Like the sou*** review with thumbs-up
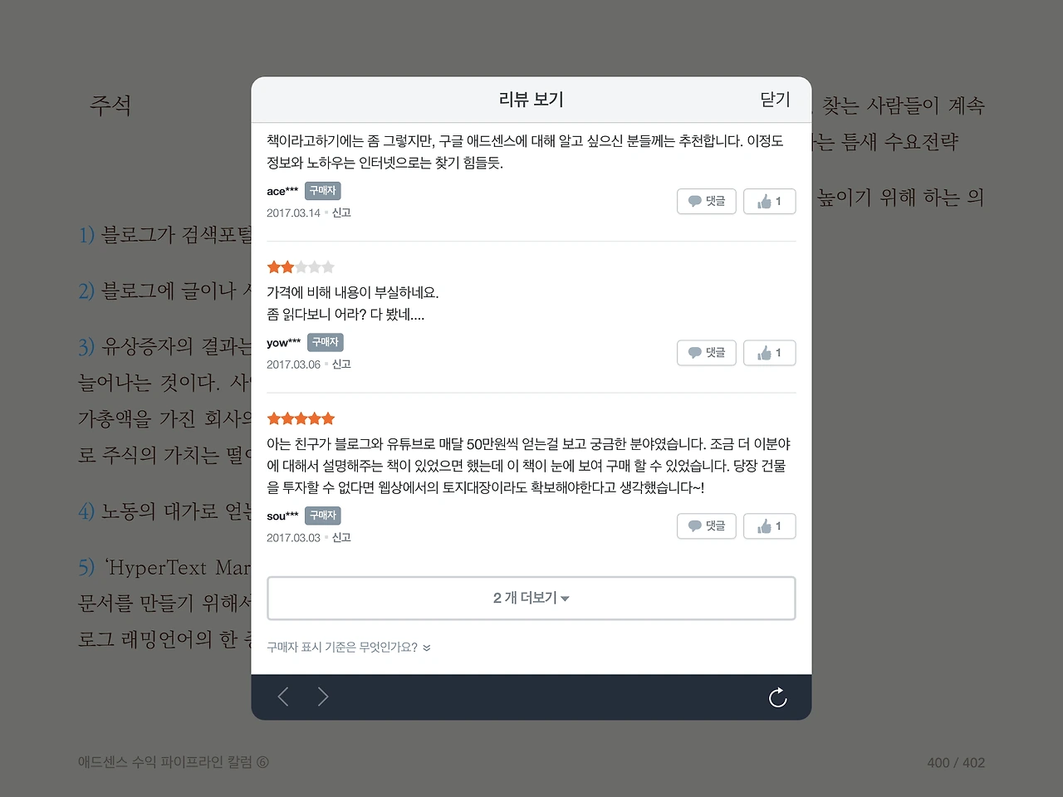Viewport: 1063px width, 797px height. point(770,526)
